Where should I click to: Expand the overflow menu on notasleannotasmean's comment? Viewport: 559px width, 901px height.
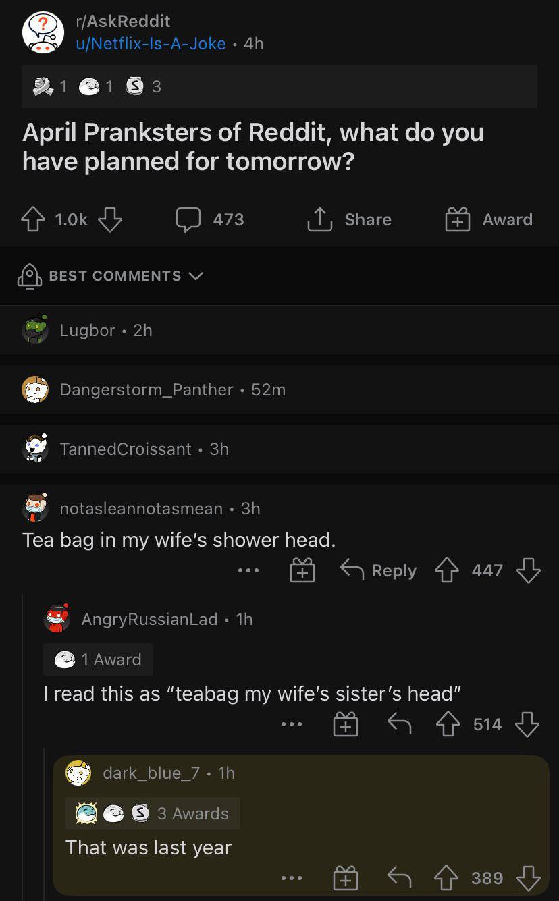(x=248, y=570)
